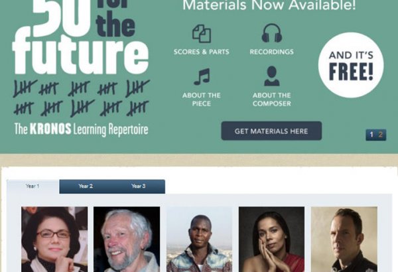Switch to the Year 3 tab
This screenshot has width=398, height=272.
point(139,186)
